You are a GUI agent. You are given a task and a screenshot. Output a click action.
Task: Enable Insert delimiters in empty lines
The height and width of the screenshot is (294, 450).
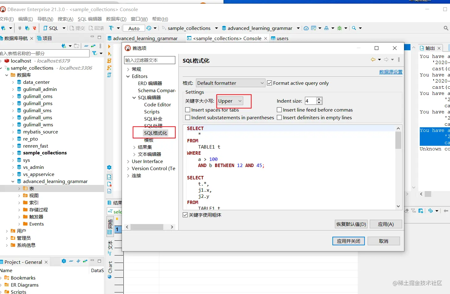tap(279, 117)
